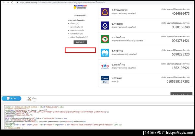
Task: Click the Bangkok Bank blue logo
Action: [x=105, y=25]
